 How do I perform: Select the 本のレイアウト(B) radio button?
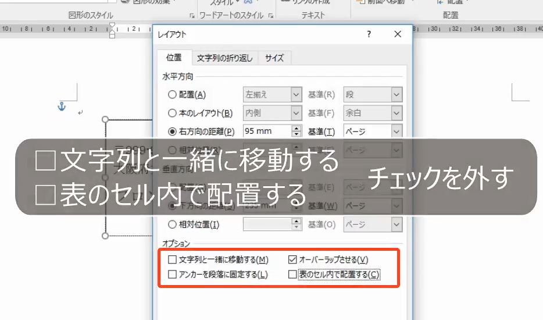click(x=172, y=113)
